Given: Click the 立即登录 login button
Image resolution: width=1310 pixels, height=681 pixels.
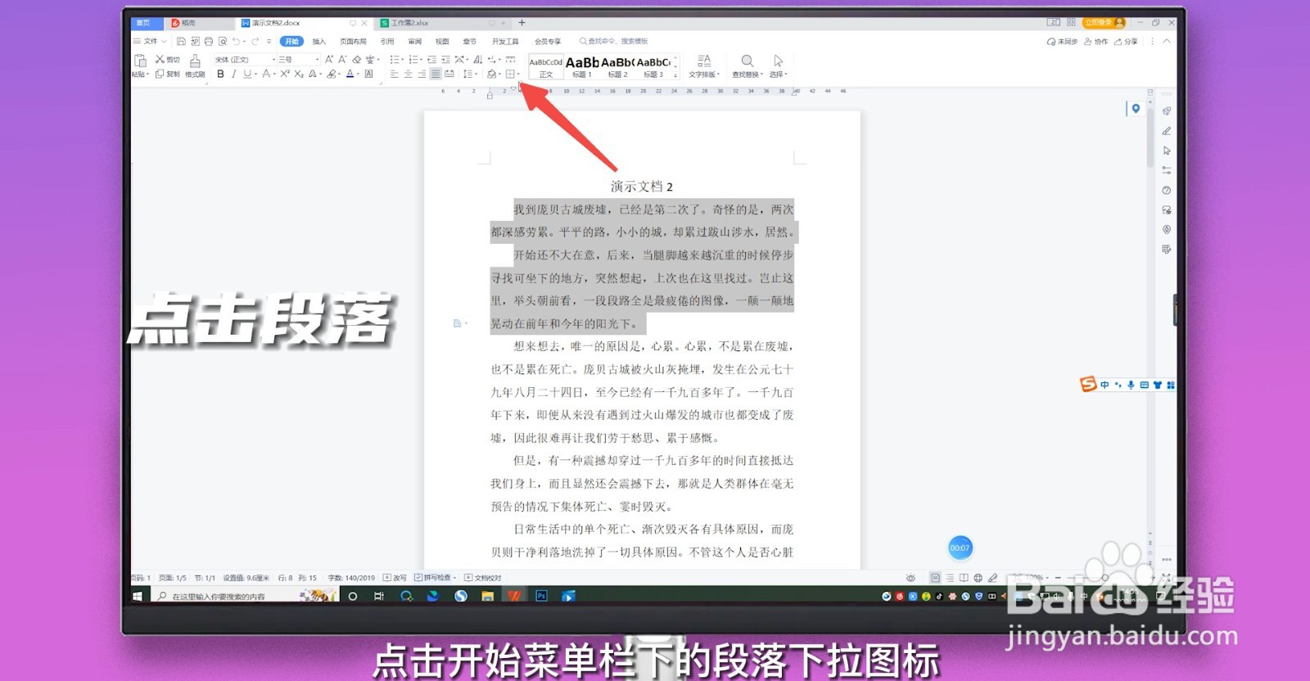Looking at the screenshot, I should (1104, 22).
